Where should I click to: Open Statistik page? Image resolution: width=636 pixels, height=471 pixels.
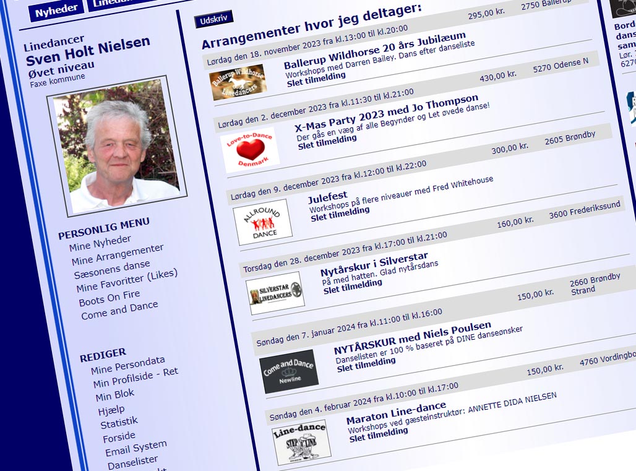[119, 423]
